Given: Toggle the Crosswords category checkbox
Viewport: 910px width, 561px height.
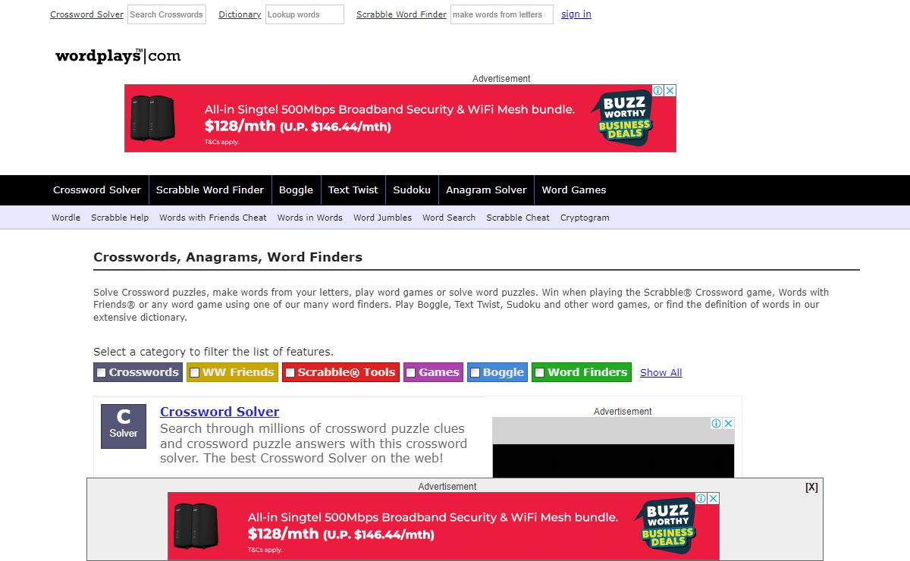Looking at the screenshot, I should coord(101,372).
